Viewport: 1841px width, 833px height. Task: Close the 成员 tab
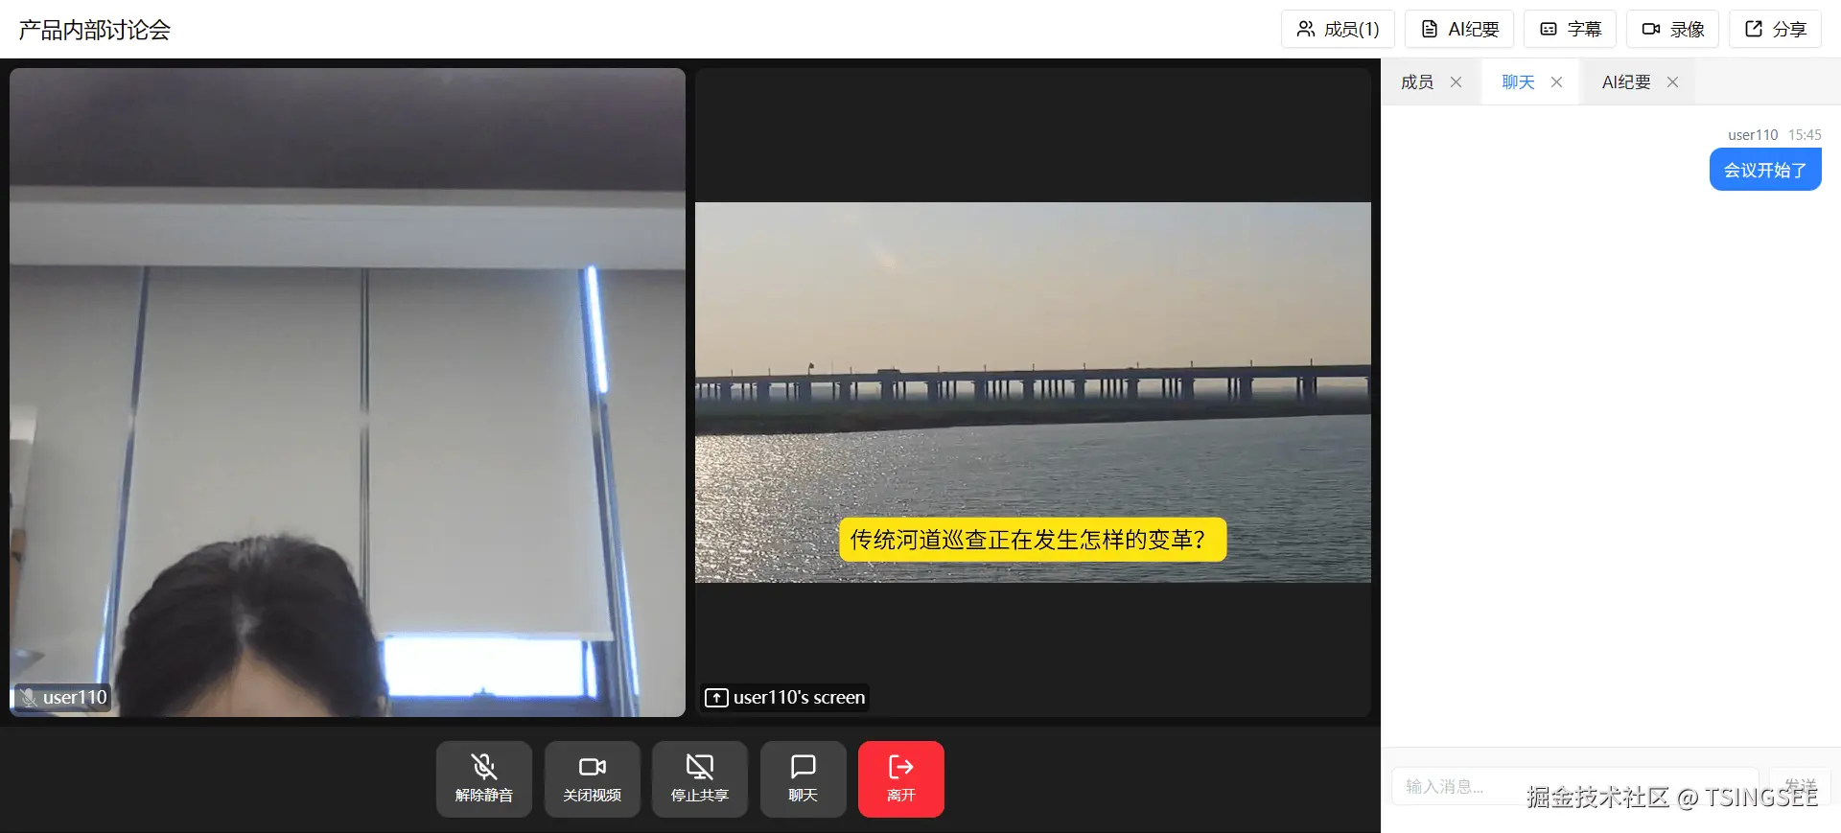pyautogui.click(x=1456, y=82)
